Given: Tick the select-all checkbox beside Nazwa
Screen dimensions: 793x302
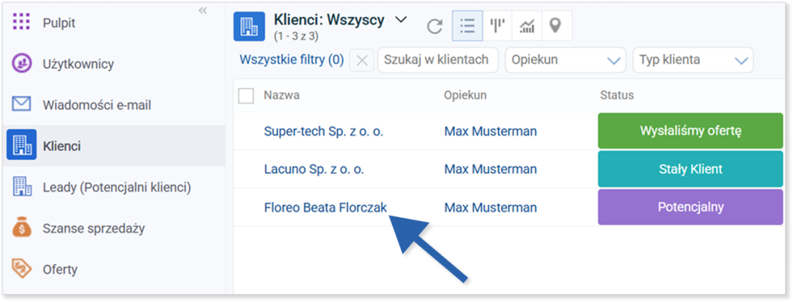Looking at the screenshot, I should click(245, 96).
